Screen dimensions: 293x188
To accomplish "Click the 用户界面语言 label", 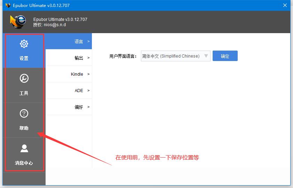I will [x=123, y=56].
